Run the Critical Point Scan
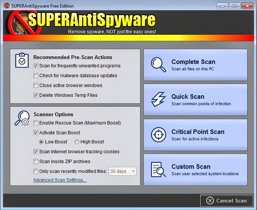 tap(195, 135)
